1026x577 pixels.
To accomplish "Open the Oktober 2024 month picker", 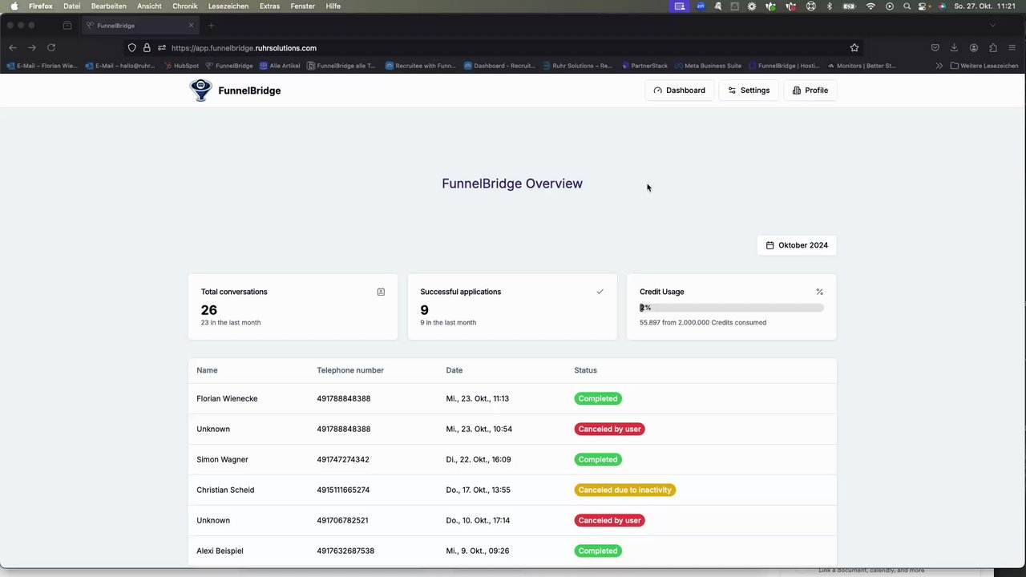I will [x=797, y=245].
